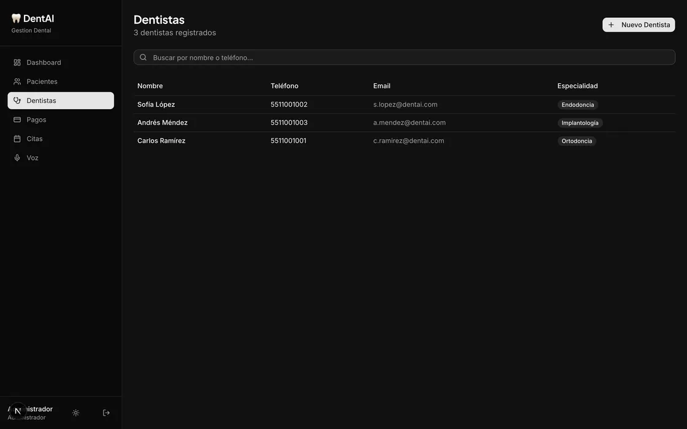The image size is (687, 429).
Task: Select the Sofía López row
Action: click(x=156, y=105)
